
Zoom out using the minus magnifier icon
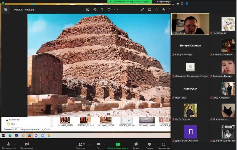point(157,9)
